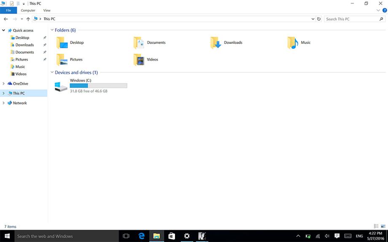Screen dimensions: 388x242
Task: Open the recent locations dropdown arrow
Action: [x=22, y=19]
